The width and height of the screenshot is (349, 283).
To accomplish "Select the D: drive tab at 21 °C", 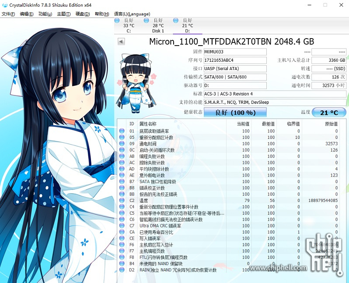I will coord(188,26).
